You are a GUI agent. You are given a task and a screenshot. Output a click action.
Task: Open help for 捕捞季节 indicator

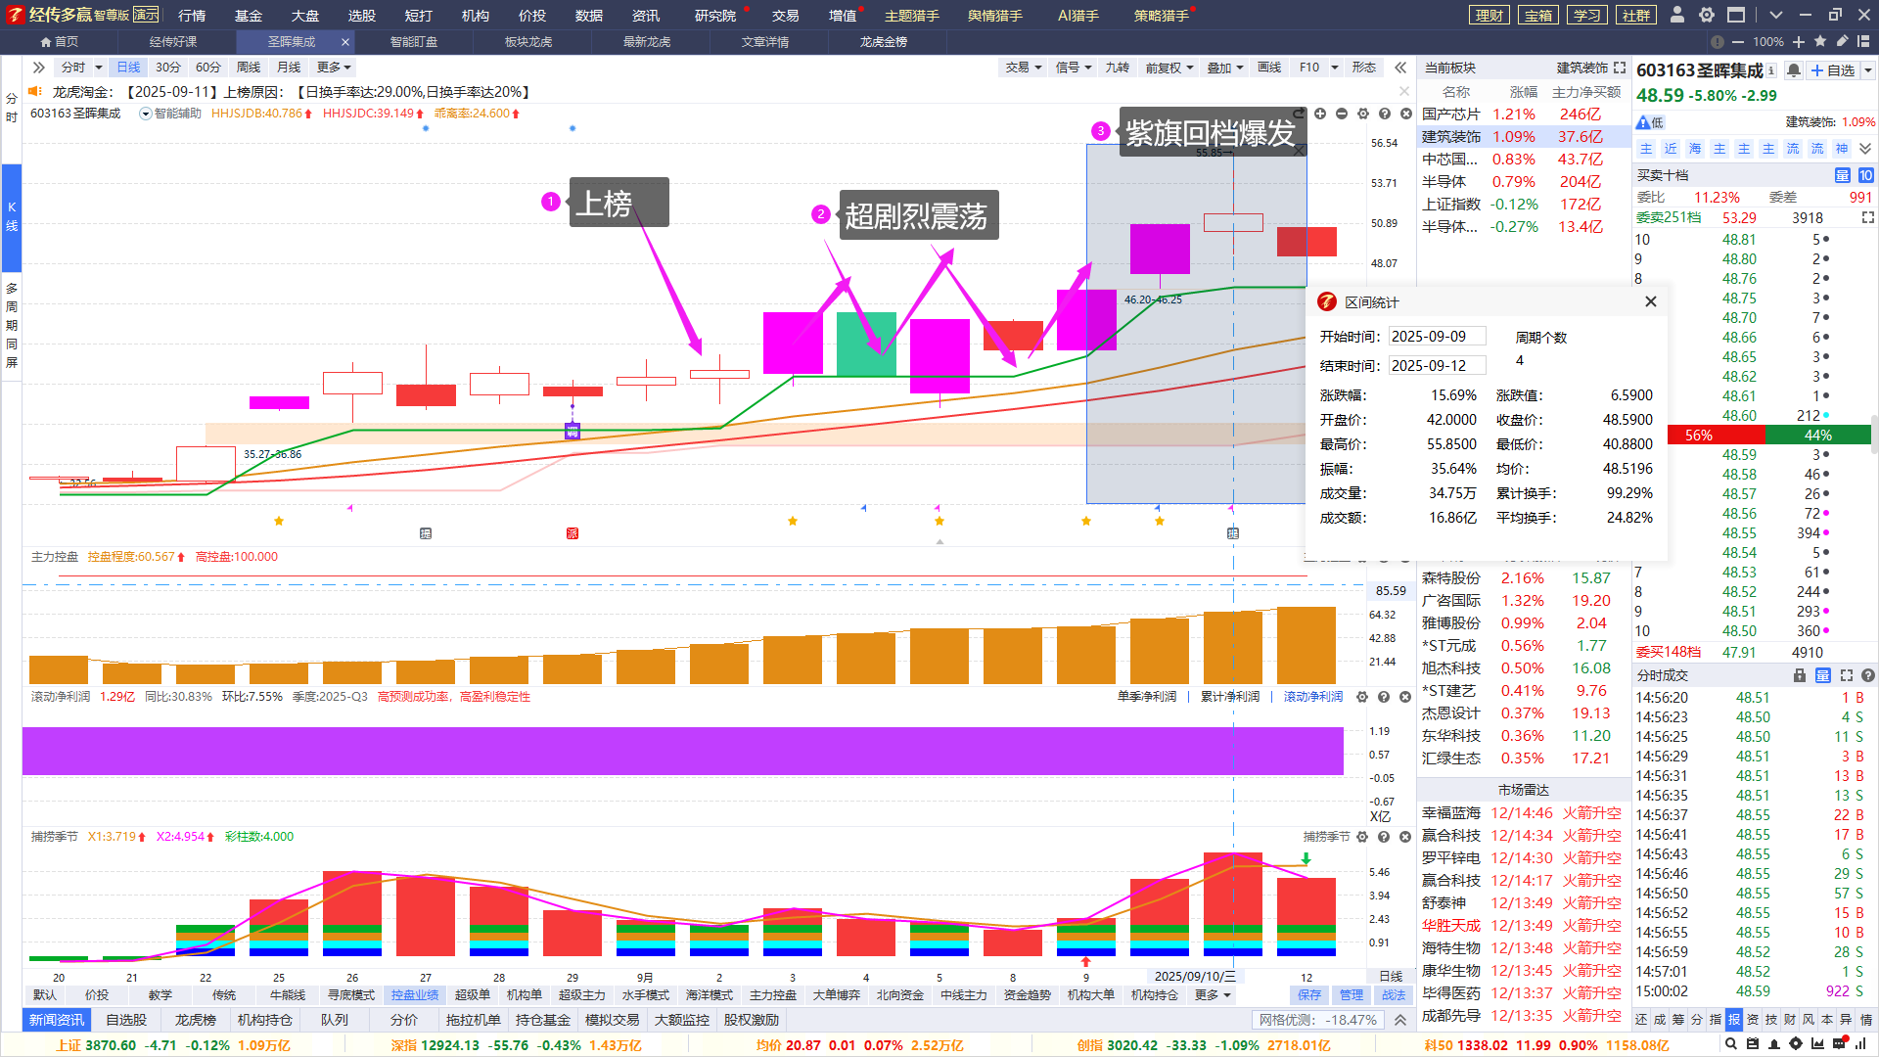pyautogui.click(x=1384, y=837)
